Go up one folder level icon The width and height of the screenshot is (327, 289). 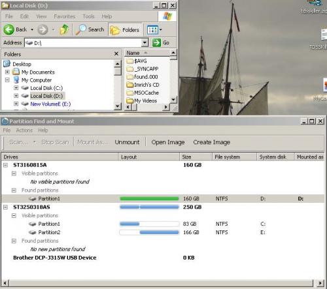pos(64,29)
